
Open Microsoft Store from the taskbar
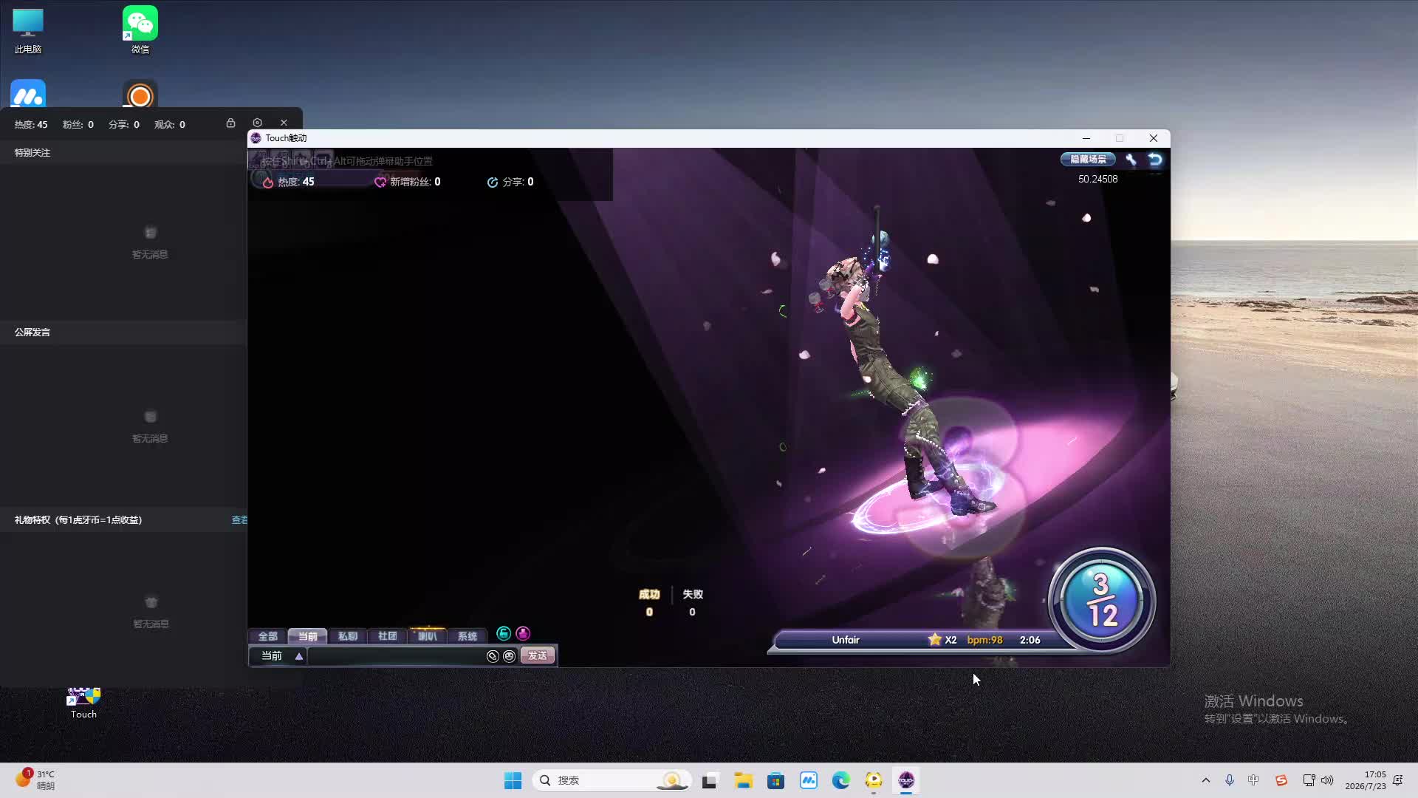pyautogui.click(x=775, y=780)
